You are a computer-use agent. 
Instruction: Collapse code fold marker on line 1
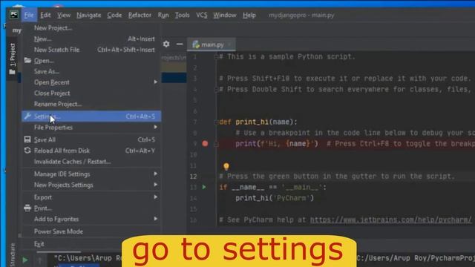216,56
